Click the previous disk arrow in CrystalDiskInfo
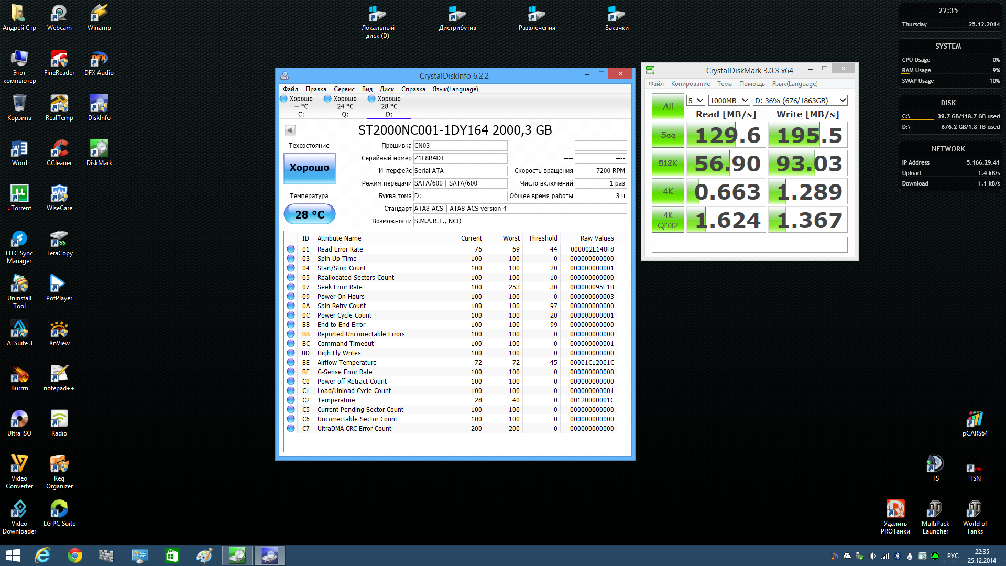Viewport: 1006px width, 566px height. click(290, 130)
